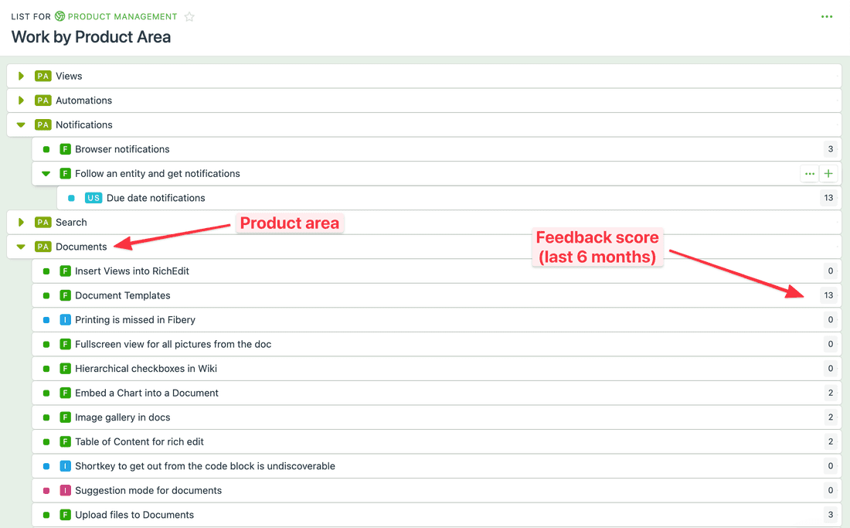The width and height of the screenshot is (850, 528).
Task: Collapse the Documents product area
Action: (x=21, y=246)
